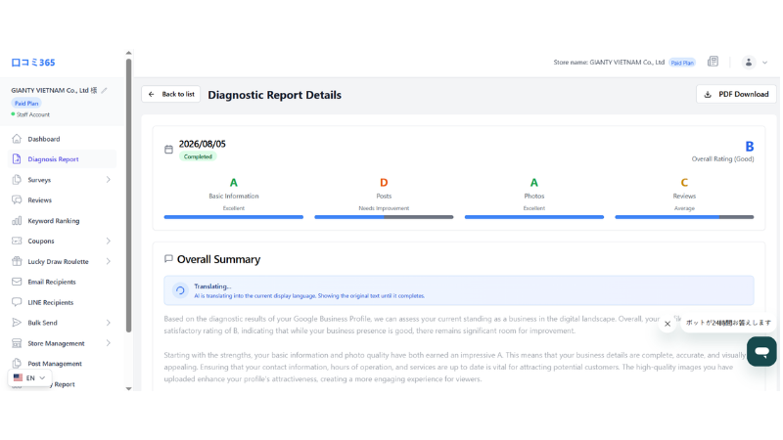The height and width of the screenshot is (440, 783).
Task: Click the Surveys icon in sidebar
Action: pos(17,180)
